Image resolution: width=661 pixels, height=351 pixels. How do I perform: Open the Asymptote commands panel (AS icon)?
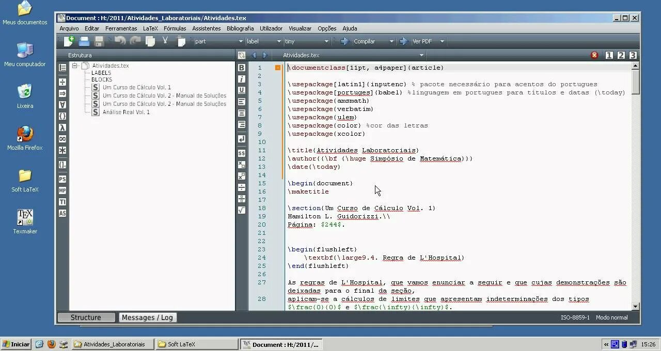(x=62, y=213)
